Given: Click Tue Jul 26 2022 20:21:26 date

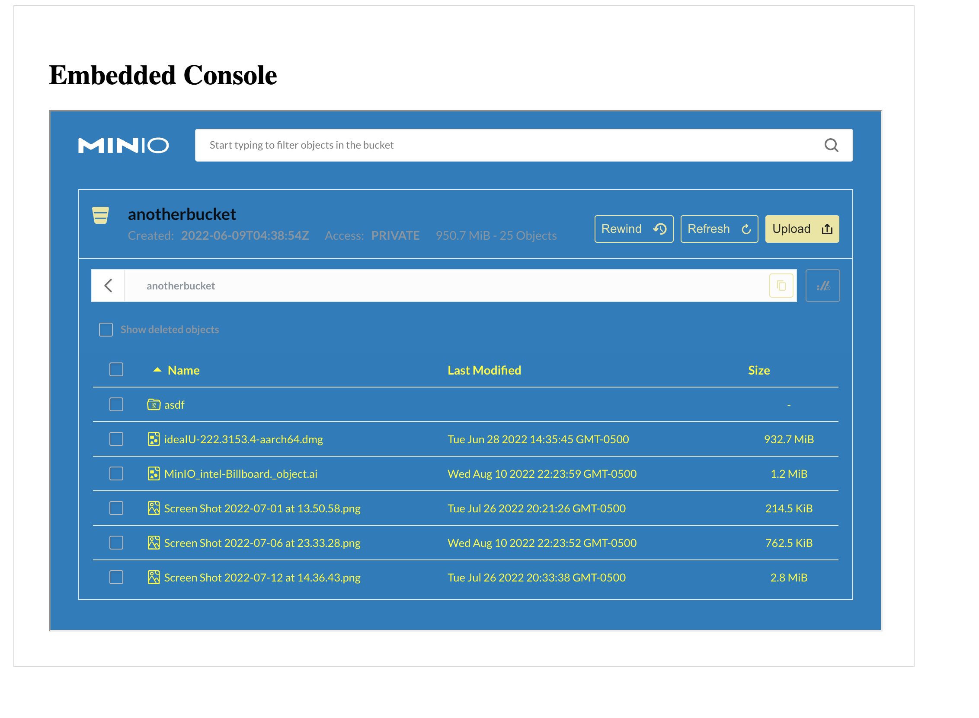Looking at the screenshot, I should tap(536, 508).
